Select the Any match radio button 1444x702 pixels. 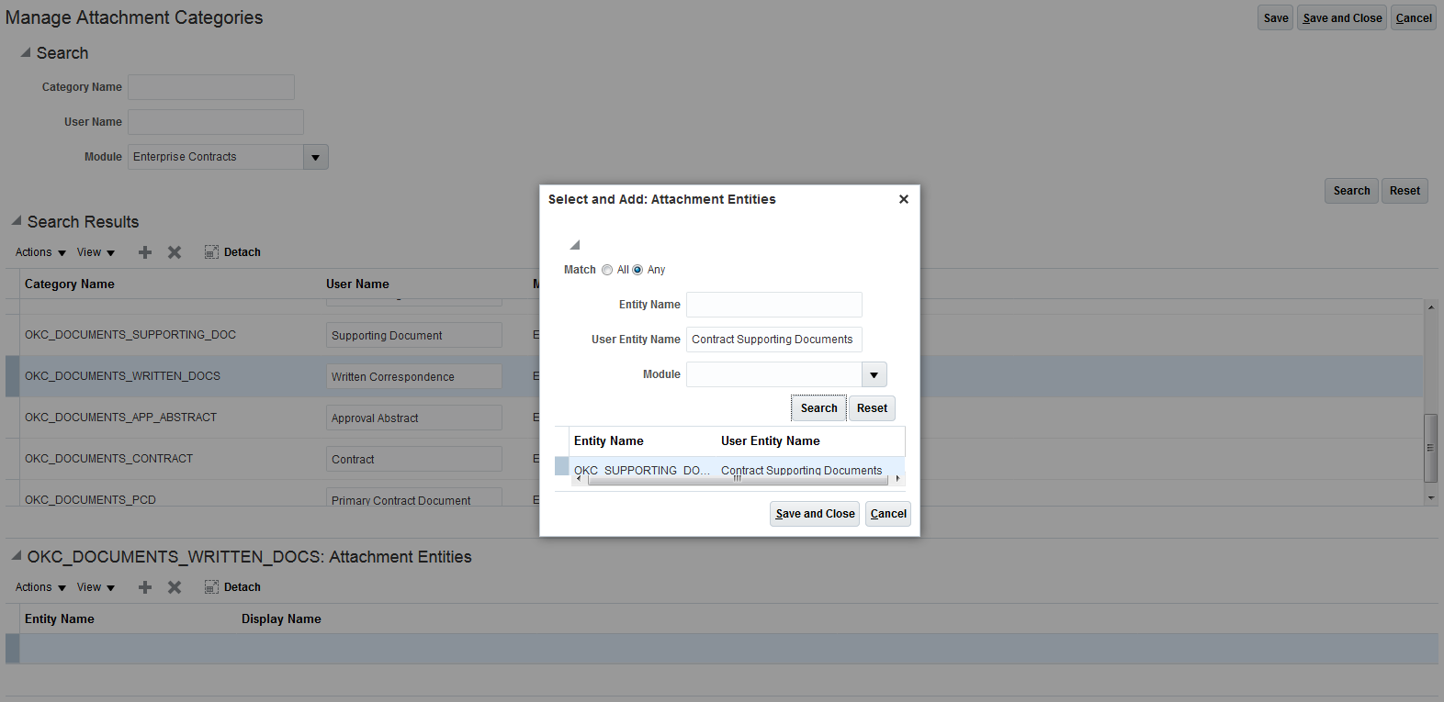pyautogui.click(x=637, y=270)
